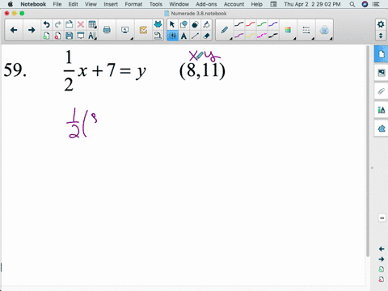Screen dimensions: 388x291
Task: Go to the previous page using toolbar arrow
Action: [x=14, y=30]
